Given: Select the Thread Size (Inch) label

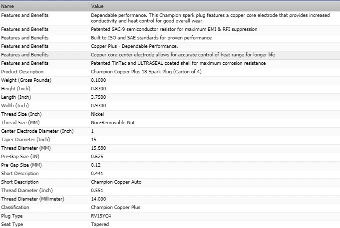Looking at the screenshot, I should tap(20, 114).
